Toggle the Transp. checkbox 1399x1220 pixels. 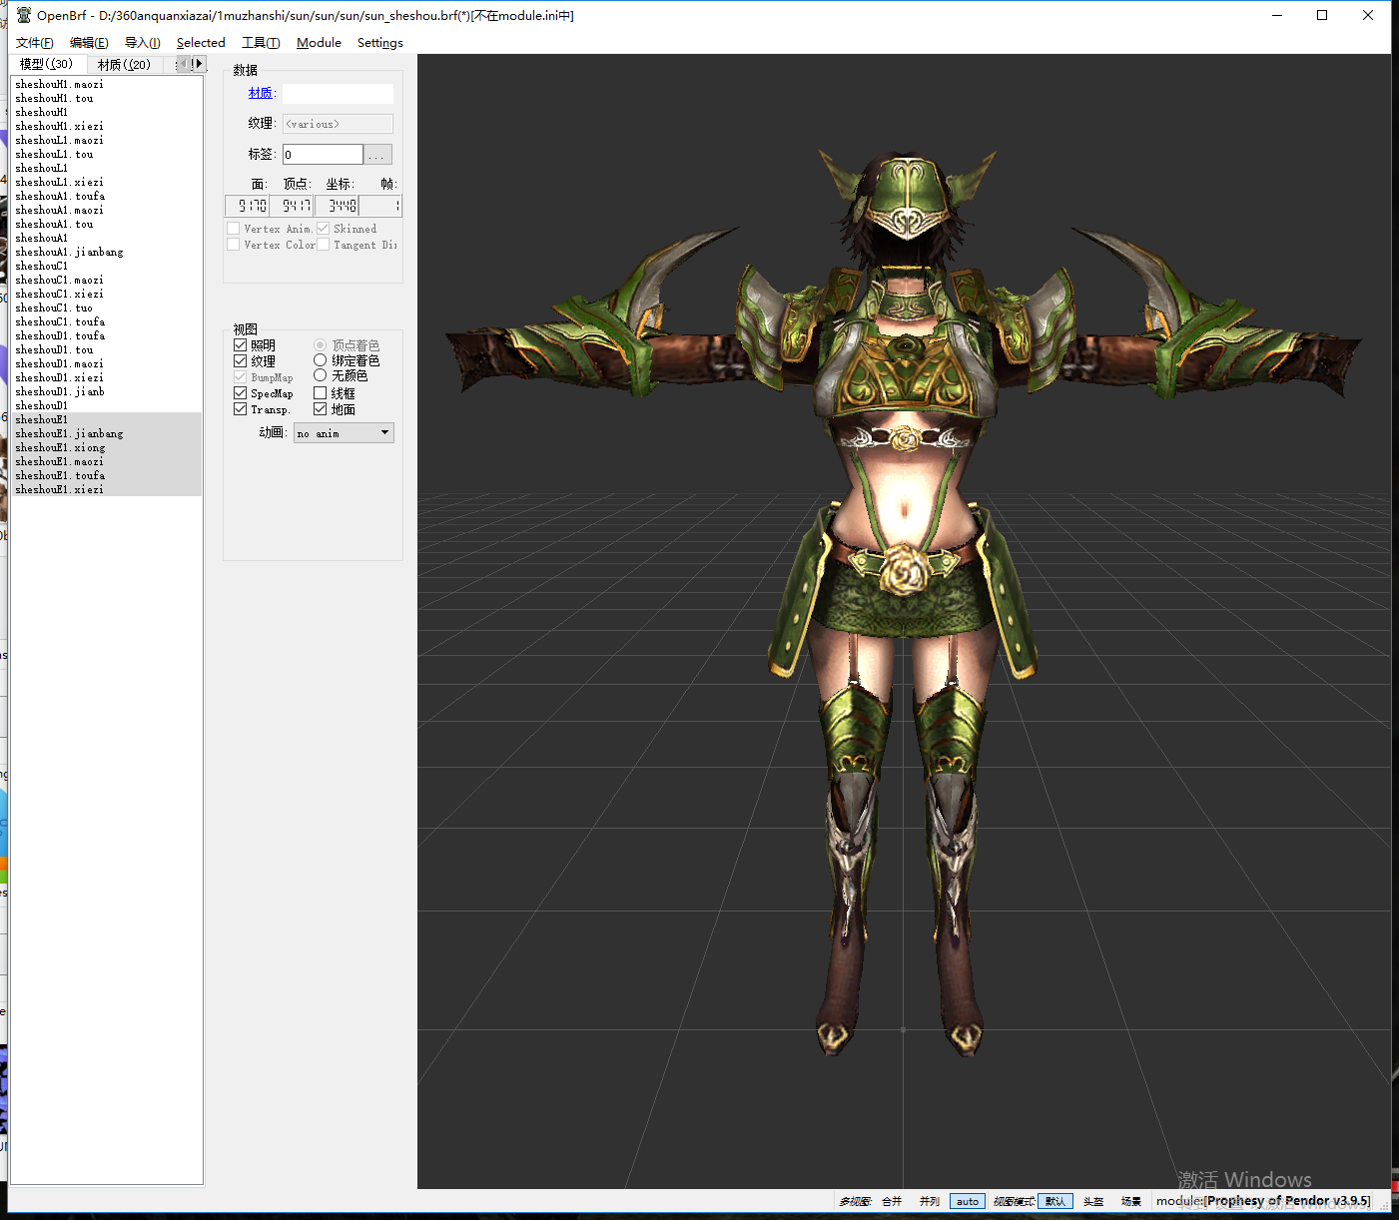point(241,409)
